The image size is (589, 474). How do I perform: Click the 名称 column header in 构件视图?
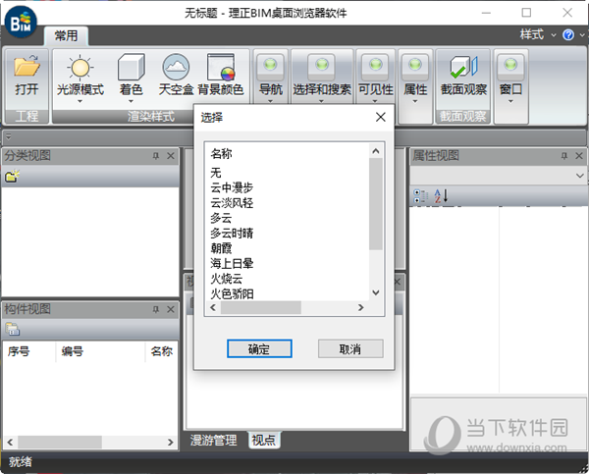pyautogui.click(x=162, y=351)
